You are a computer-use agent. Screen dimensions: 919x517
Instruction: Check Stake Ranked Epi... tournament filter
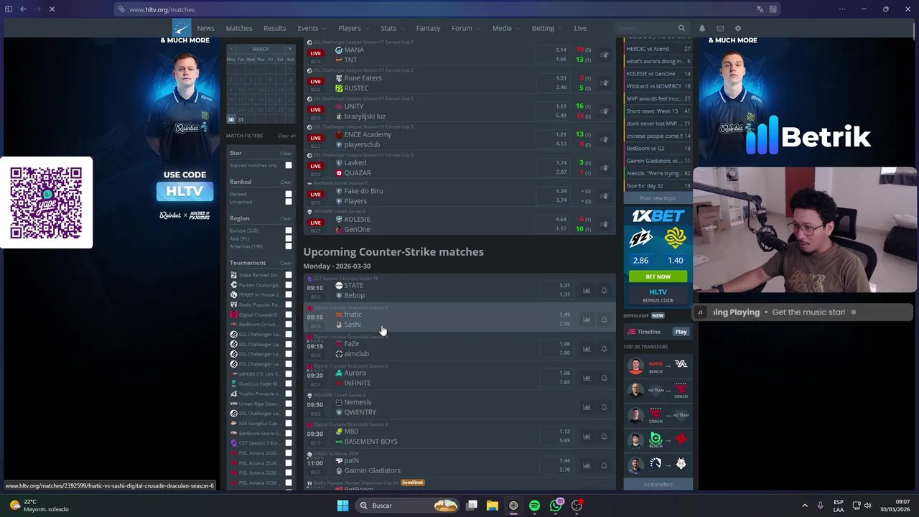click(289, 275)
